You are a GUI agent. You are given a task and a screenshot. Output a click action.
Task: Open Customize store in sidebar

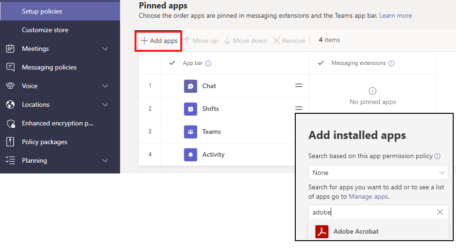45,30
